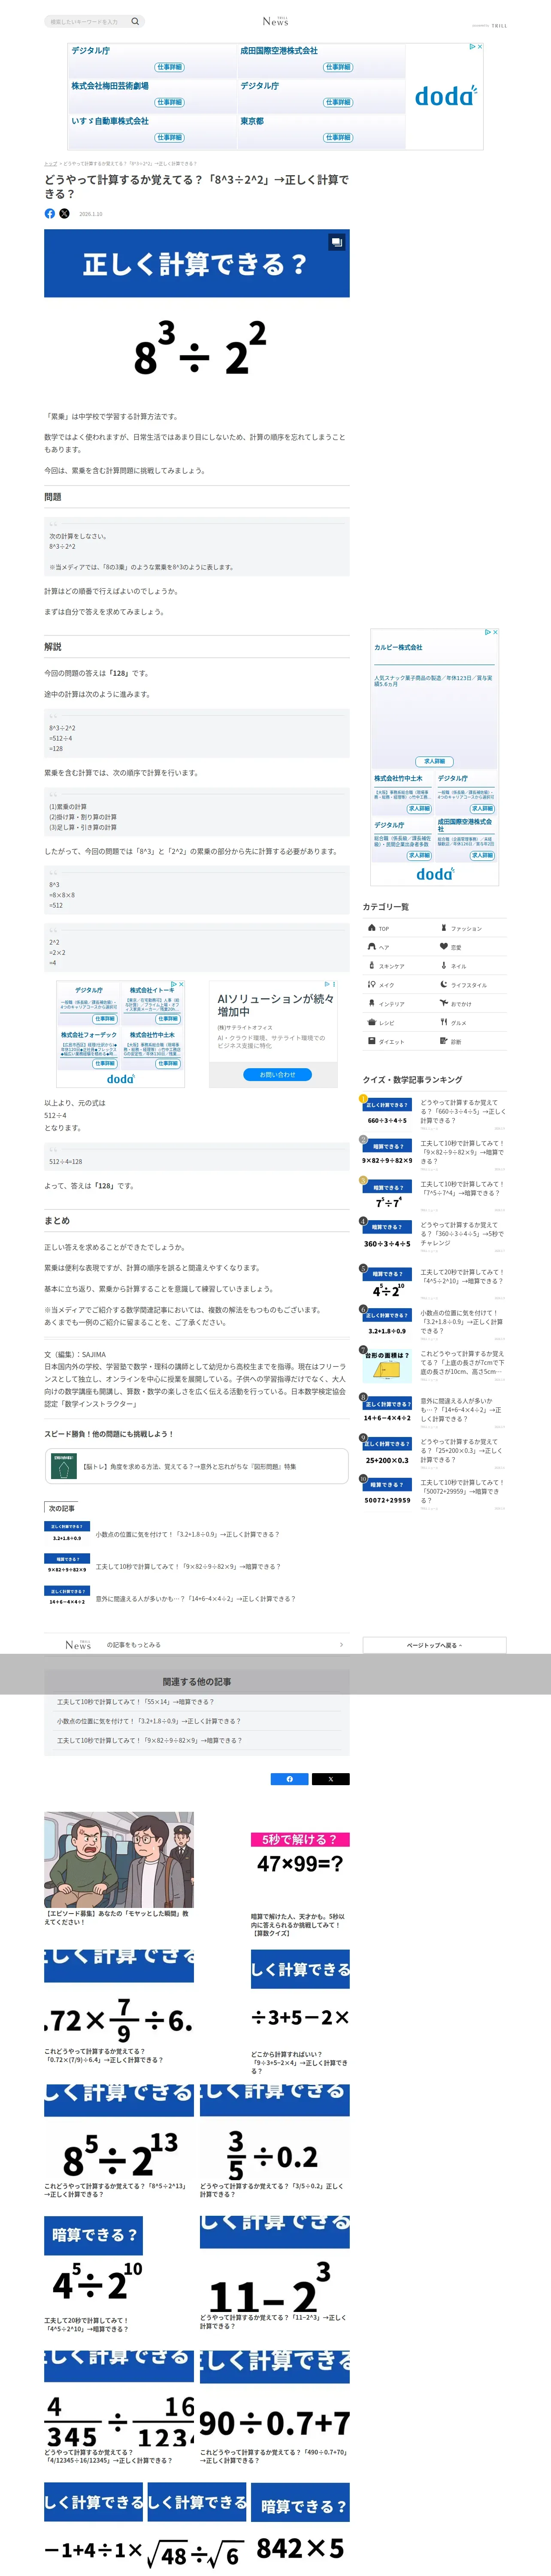
Task: Open the グルメ fork-and-knife category icon
Action: [444, 1022]
